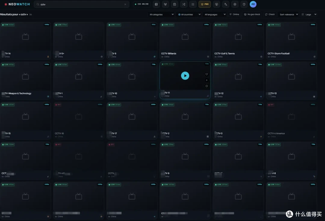Play the TV-11 channel
325x221 pixels.
pyautogui.click(x=185, y=76)
